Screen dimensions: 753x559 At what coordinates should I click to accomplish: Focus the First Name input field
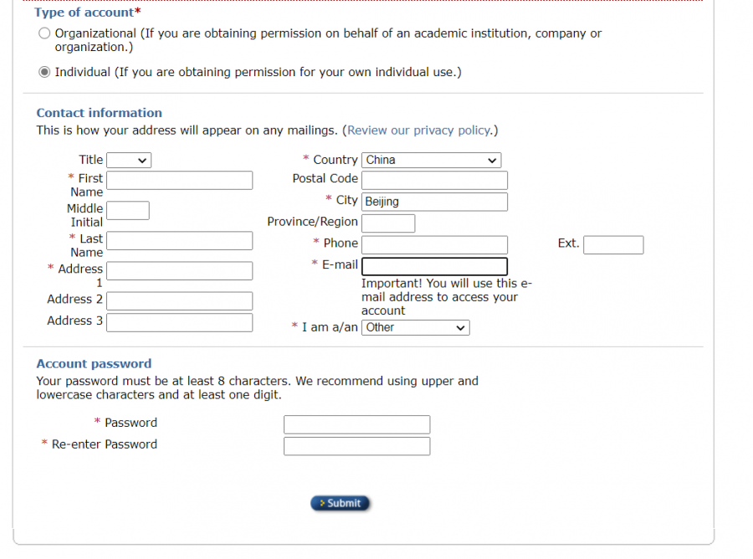[x=179, y=181]
